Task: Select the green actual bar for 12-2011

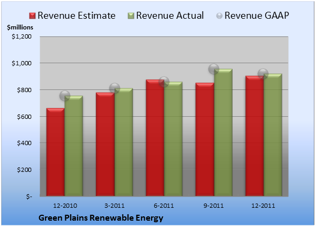Action: (x=273, y=135)
